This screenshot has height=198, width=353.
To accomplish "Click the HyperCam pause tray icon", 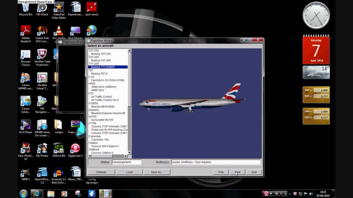I will click(x=266, y=194).
